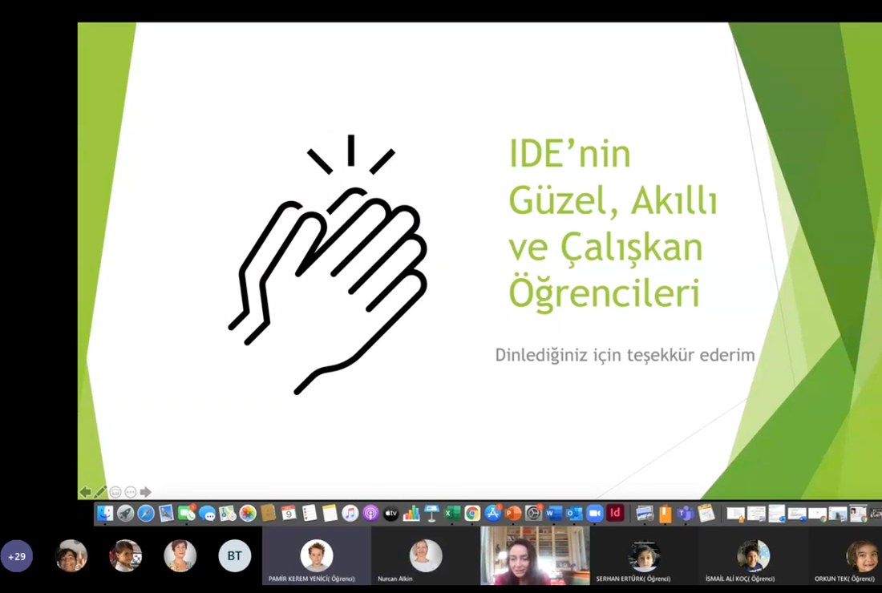
Task: Open Reminders from the dock
Action: click(x=309, y=513)
